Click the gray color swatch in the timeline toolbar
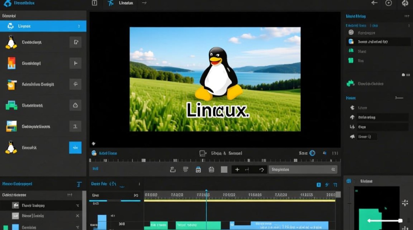This screenshot has height=230, width=413. pyautogui.click(x=224, y=169)
